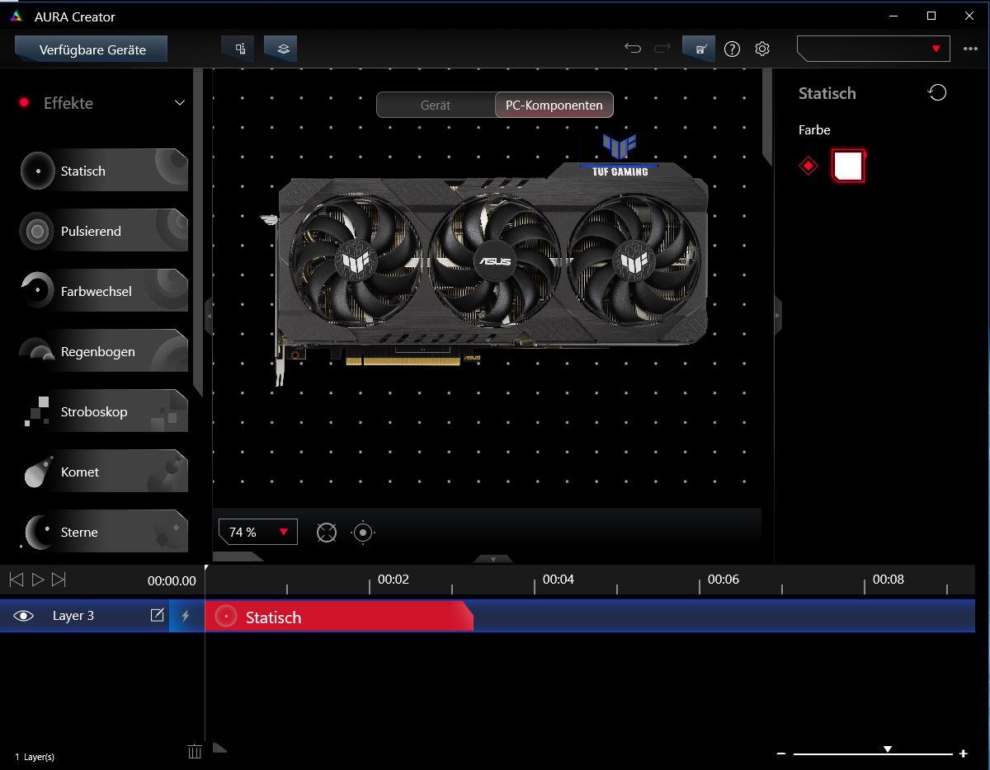
Task: Click the red diamond color mode icon
Action: coord(808,166)
